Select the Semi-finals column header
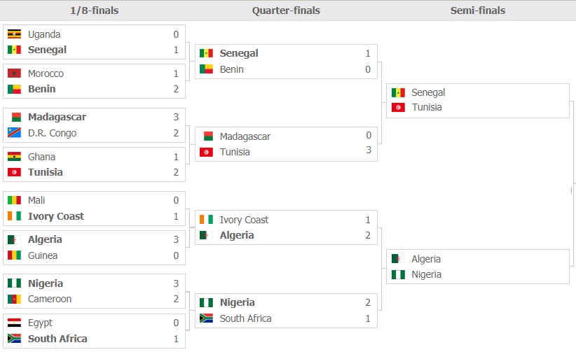 point(478,10)
